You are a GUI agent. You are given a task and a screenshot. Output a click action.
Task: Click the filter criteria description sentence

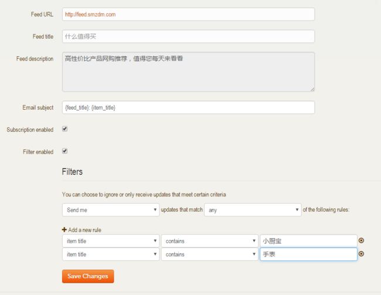click(144, 194)
